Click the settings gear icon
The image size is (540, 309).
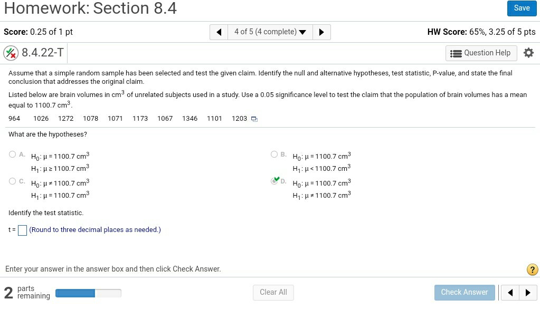click(x=528, y=53)
